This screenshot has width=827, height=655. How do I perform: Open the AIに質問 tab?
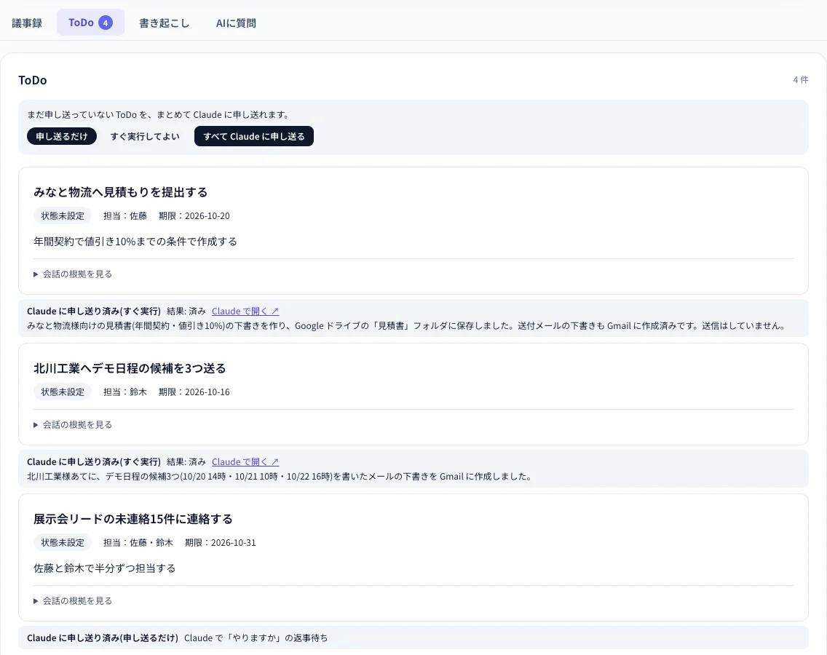tap(236, 23)
